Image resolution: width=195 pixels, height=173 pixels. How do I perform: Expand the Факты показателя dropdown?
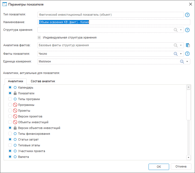[x=181, y=54]
